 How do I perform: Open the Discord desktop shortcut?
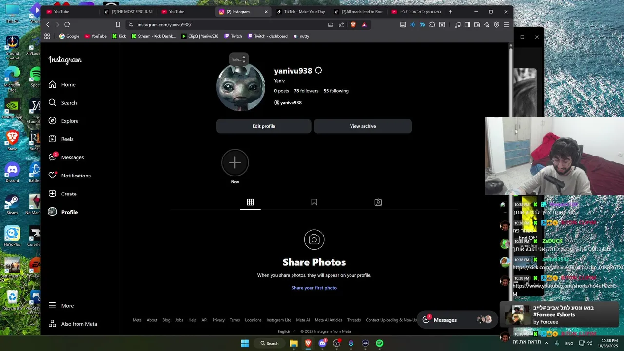click(12, 173)
